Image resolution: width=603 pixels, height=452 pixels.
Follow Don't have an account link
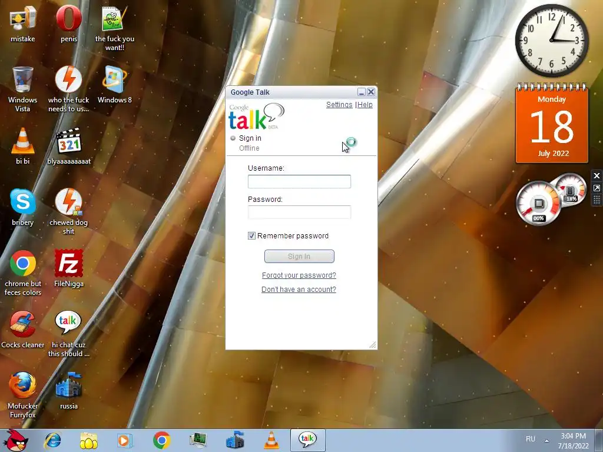click(x=299, y=290)
